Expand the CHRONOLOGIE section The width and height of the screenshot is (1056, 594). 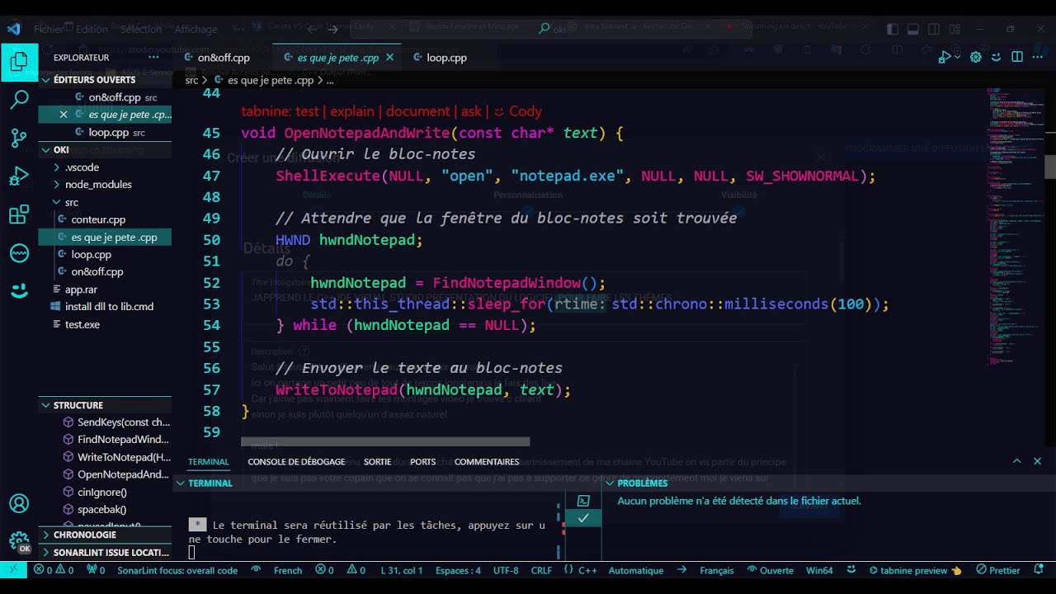[105, 535]
